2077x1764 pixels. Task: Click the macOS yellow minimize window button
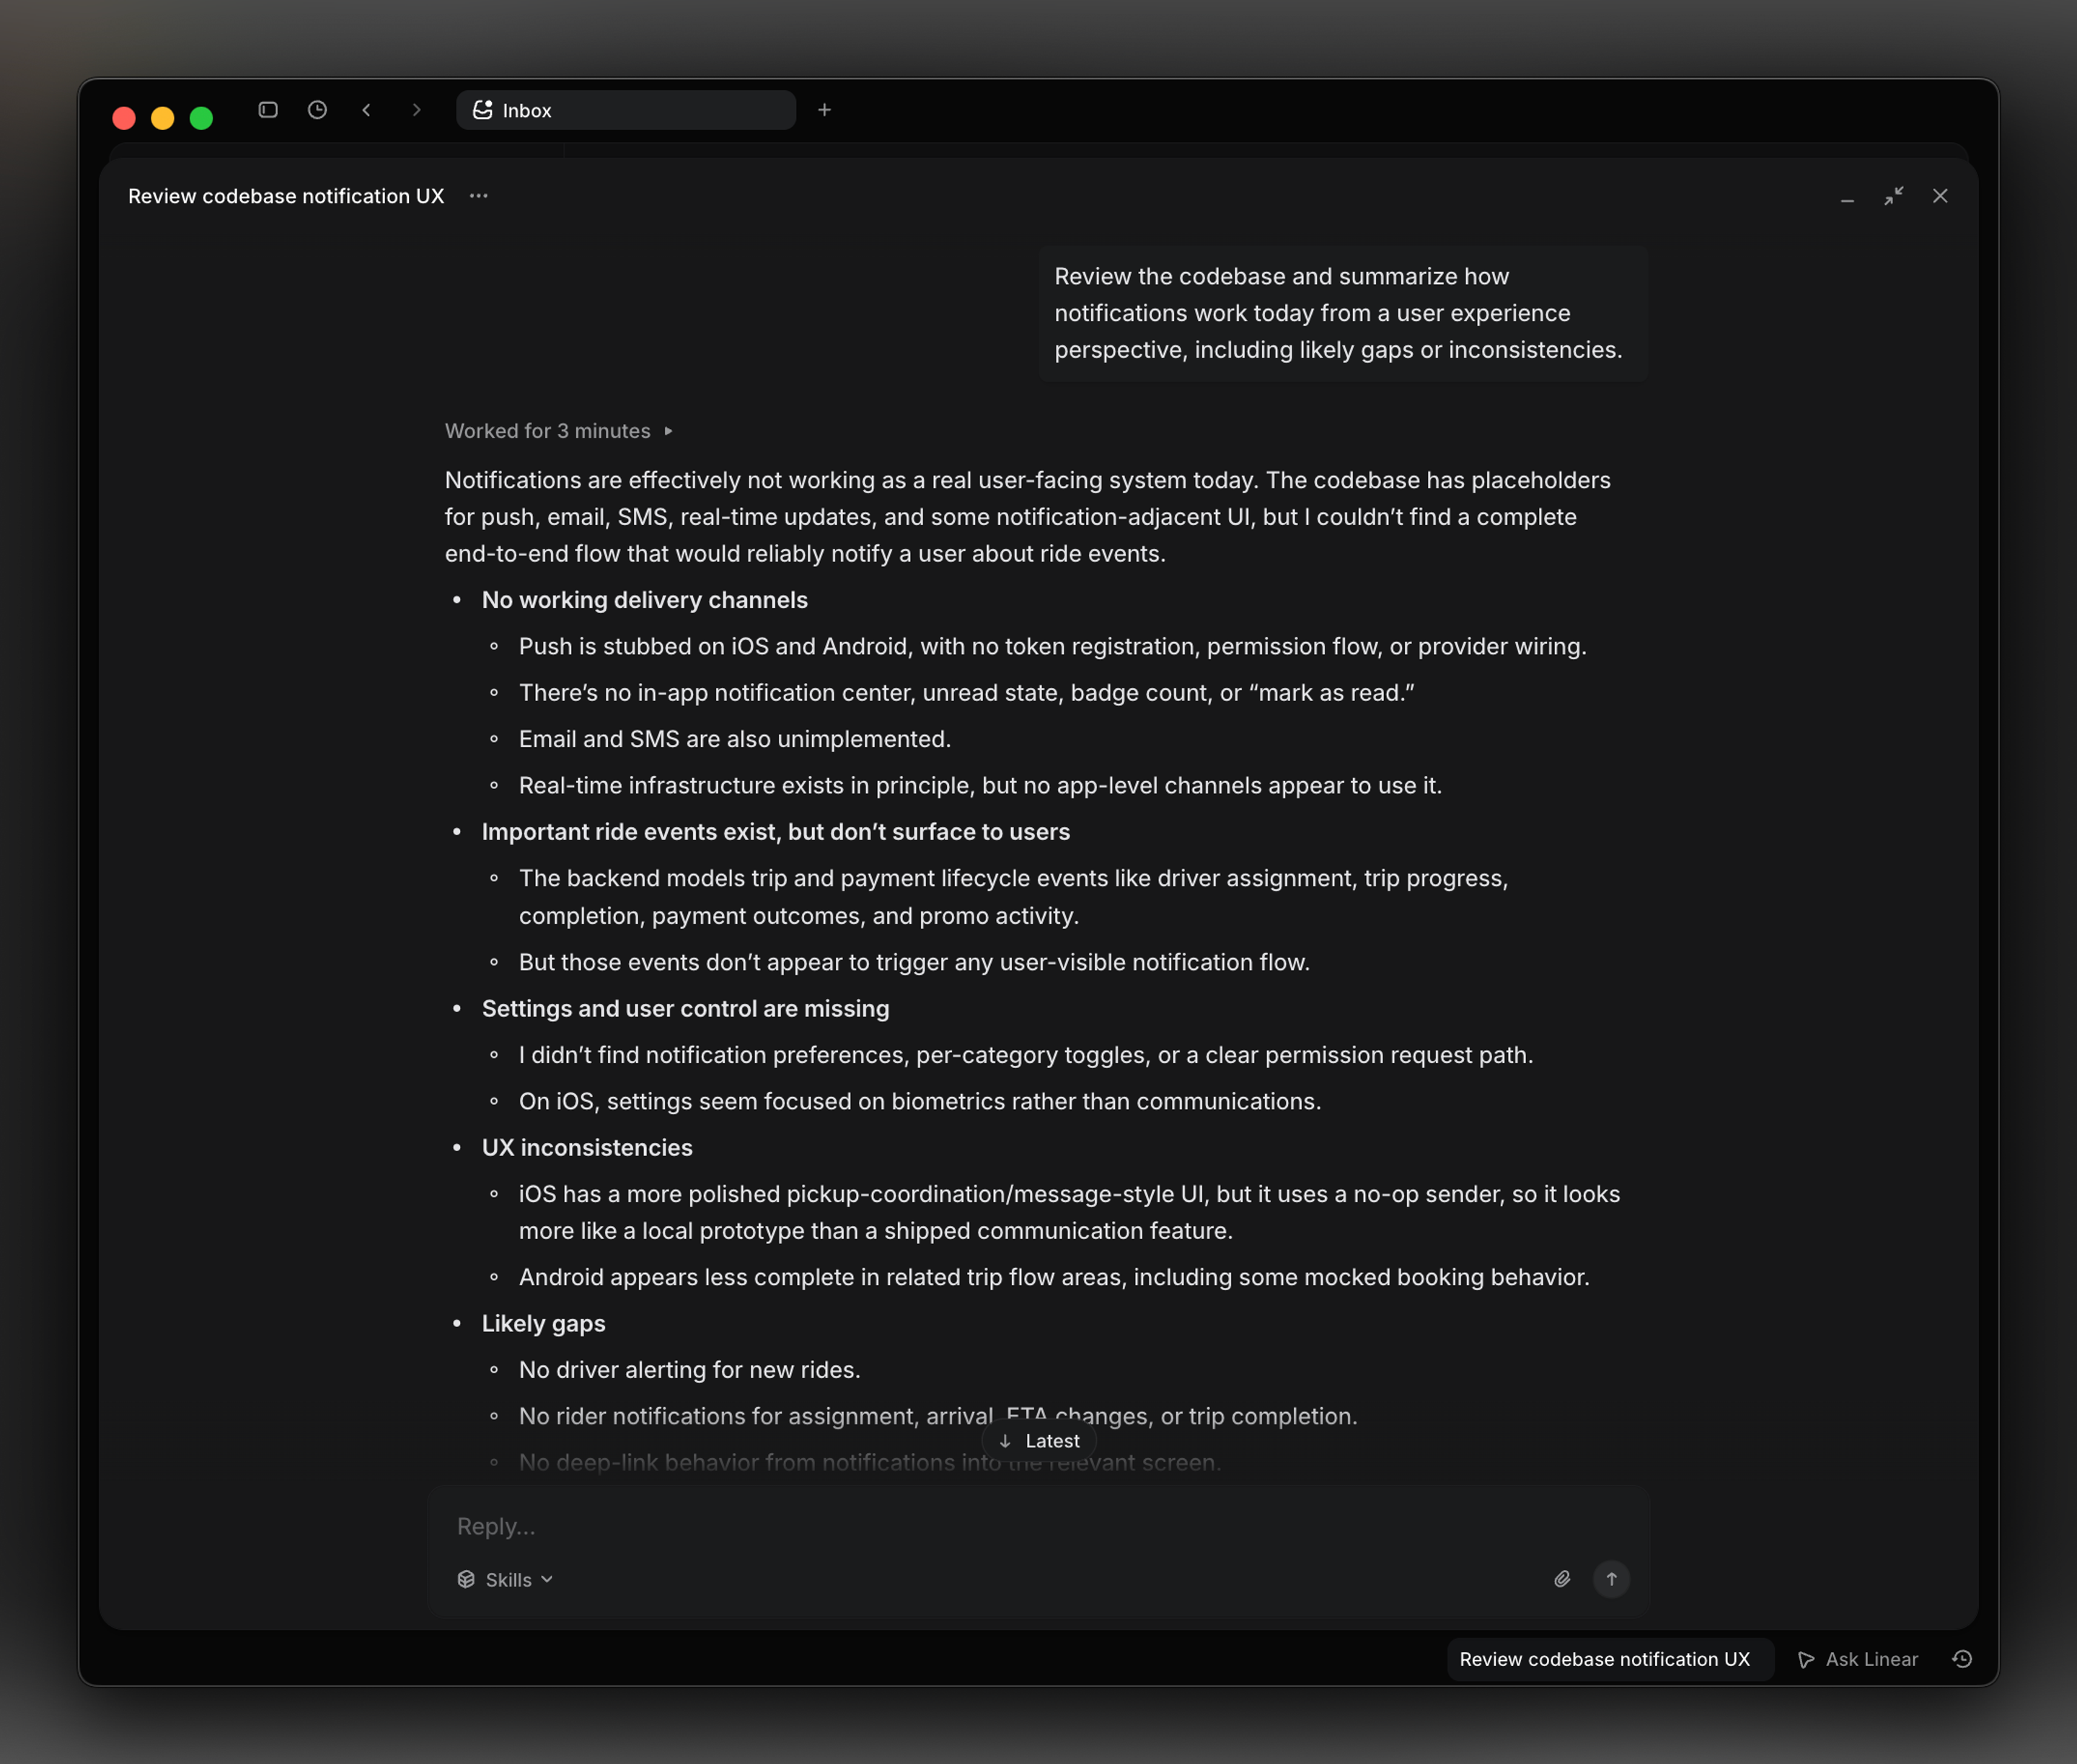(x=162, y=118)
